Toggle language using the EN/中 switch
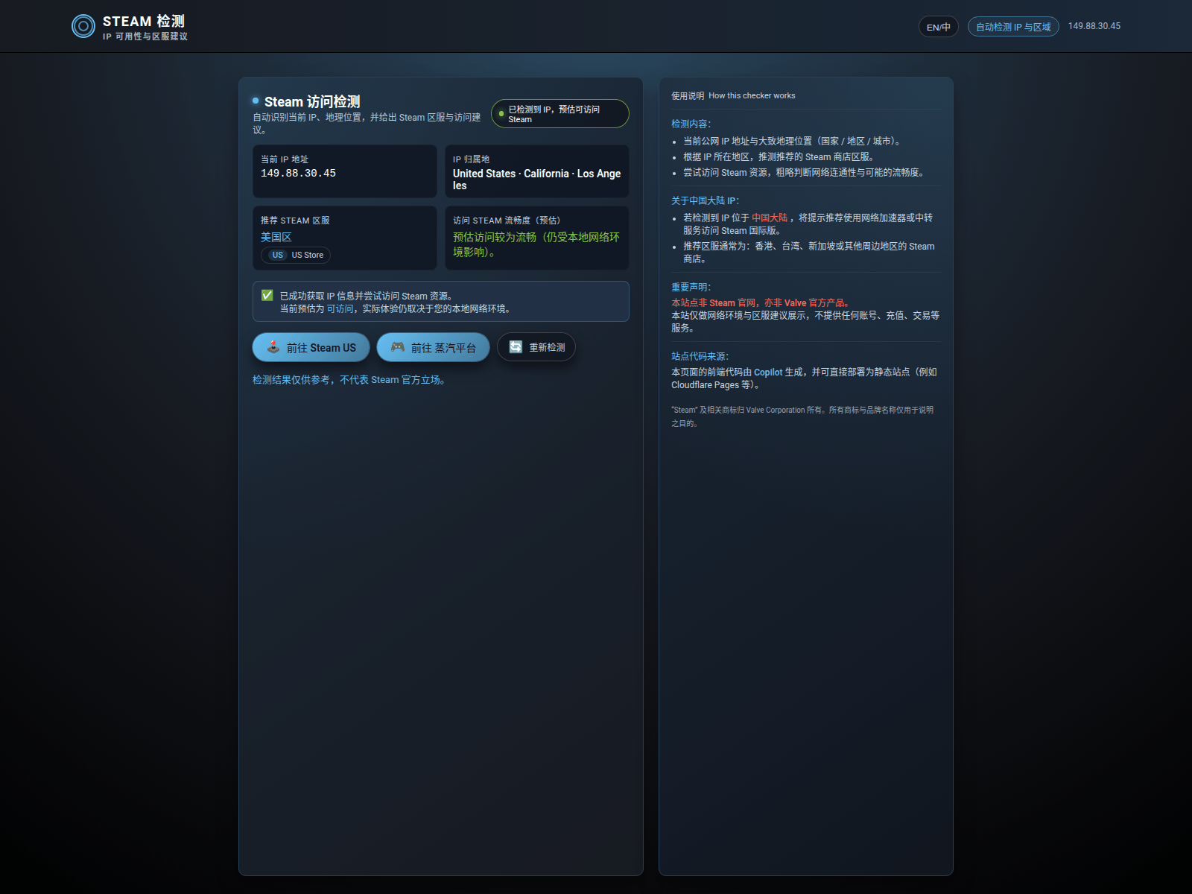Screen dimensions: 1192x894 (938, 26)
